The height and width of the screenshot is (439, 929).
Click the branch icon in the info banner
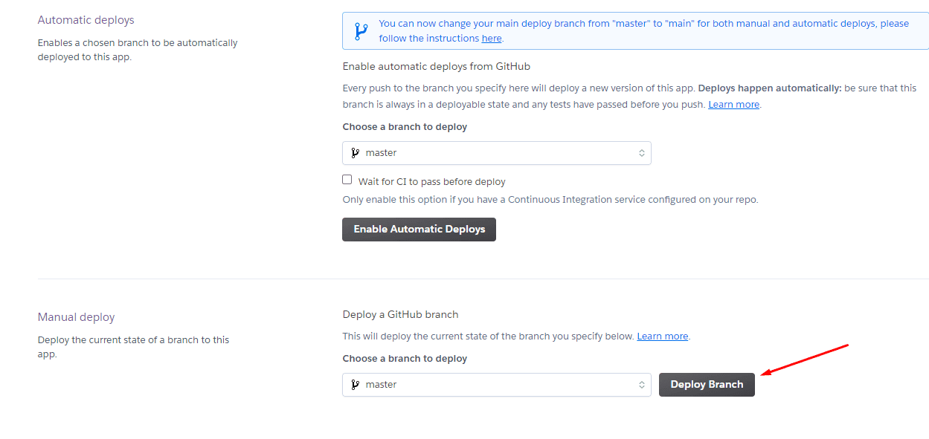tap(361, 31)
